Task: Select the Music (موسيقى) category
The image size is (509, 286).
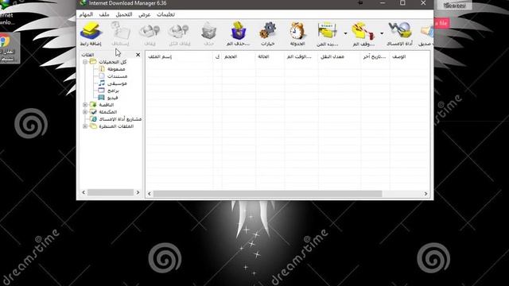Action: click(117, 83)
